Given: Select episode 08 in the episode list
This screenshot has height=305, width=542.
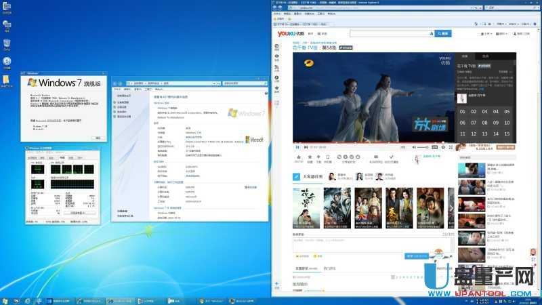Looking at the screenshot, I should (484, 123).
